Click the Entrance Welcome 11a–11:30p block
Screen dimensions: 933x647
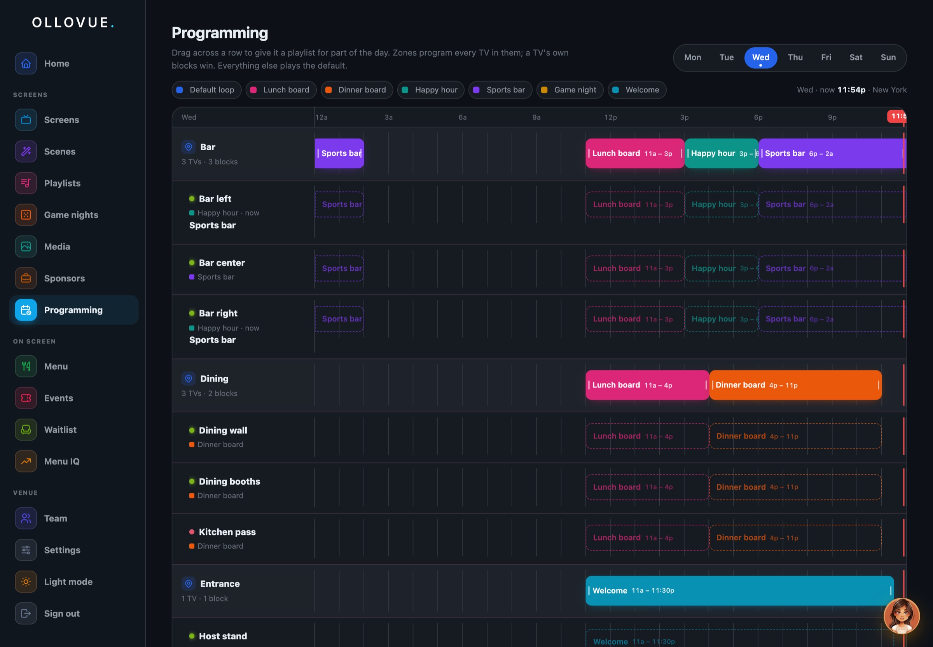(739, 591)
